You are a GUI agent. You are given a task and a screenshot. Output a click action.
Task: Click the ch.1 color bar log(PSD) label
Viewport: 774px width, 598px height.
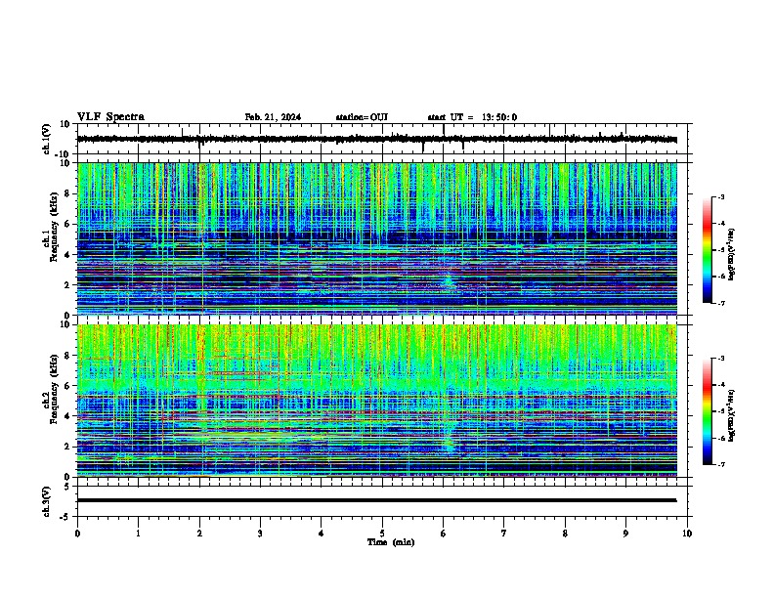tap(732, 254)
